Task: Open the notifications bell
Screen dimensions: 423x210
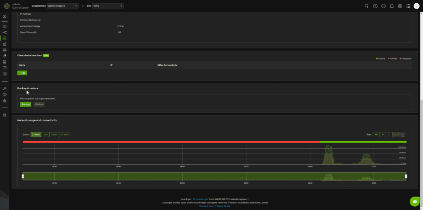Action: [392, 6]
